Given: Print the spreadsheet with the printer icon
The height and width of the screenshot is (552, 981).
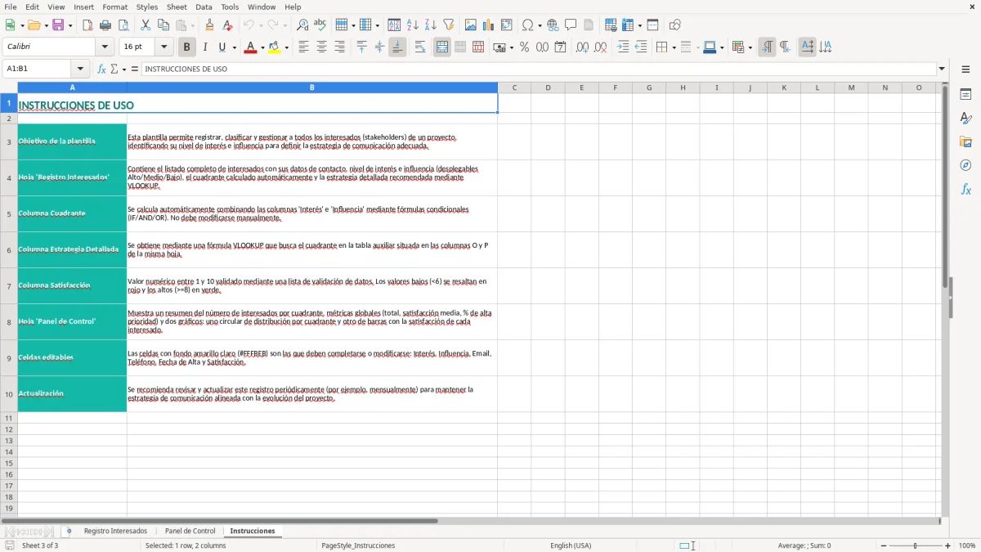Looking at the screenshot, I should (x=105, y=25).
